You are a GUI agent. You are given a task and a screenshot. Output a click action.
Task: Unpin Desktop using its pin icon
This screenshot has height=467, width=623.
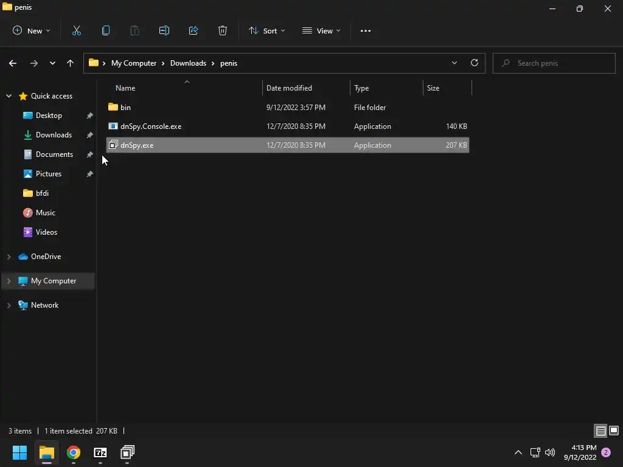tap(90, 116)
